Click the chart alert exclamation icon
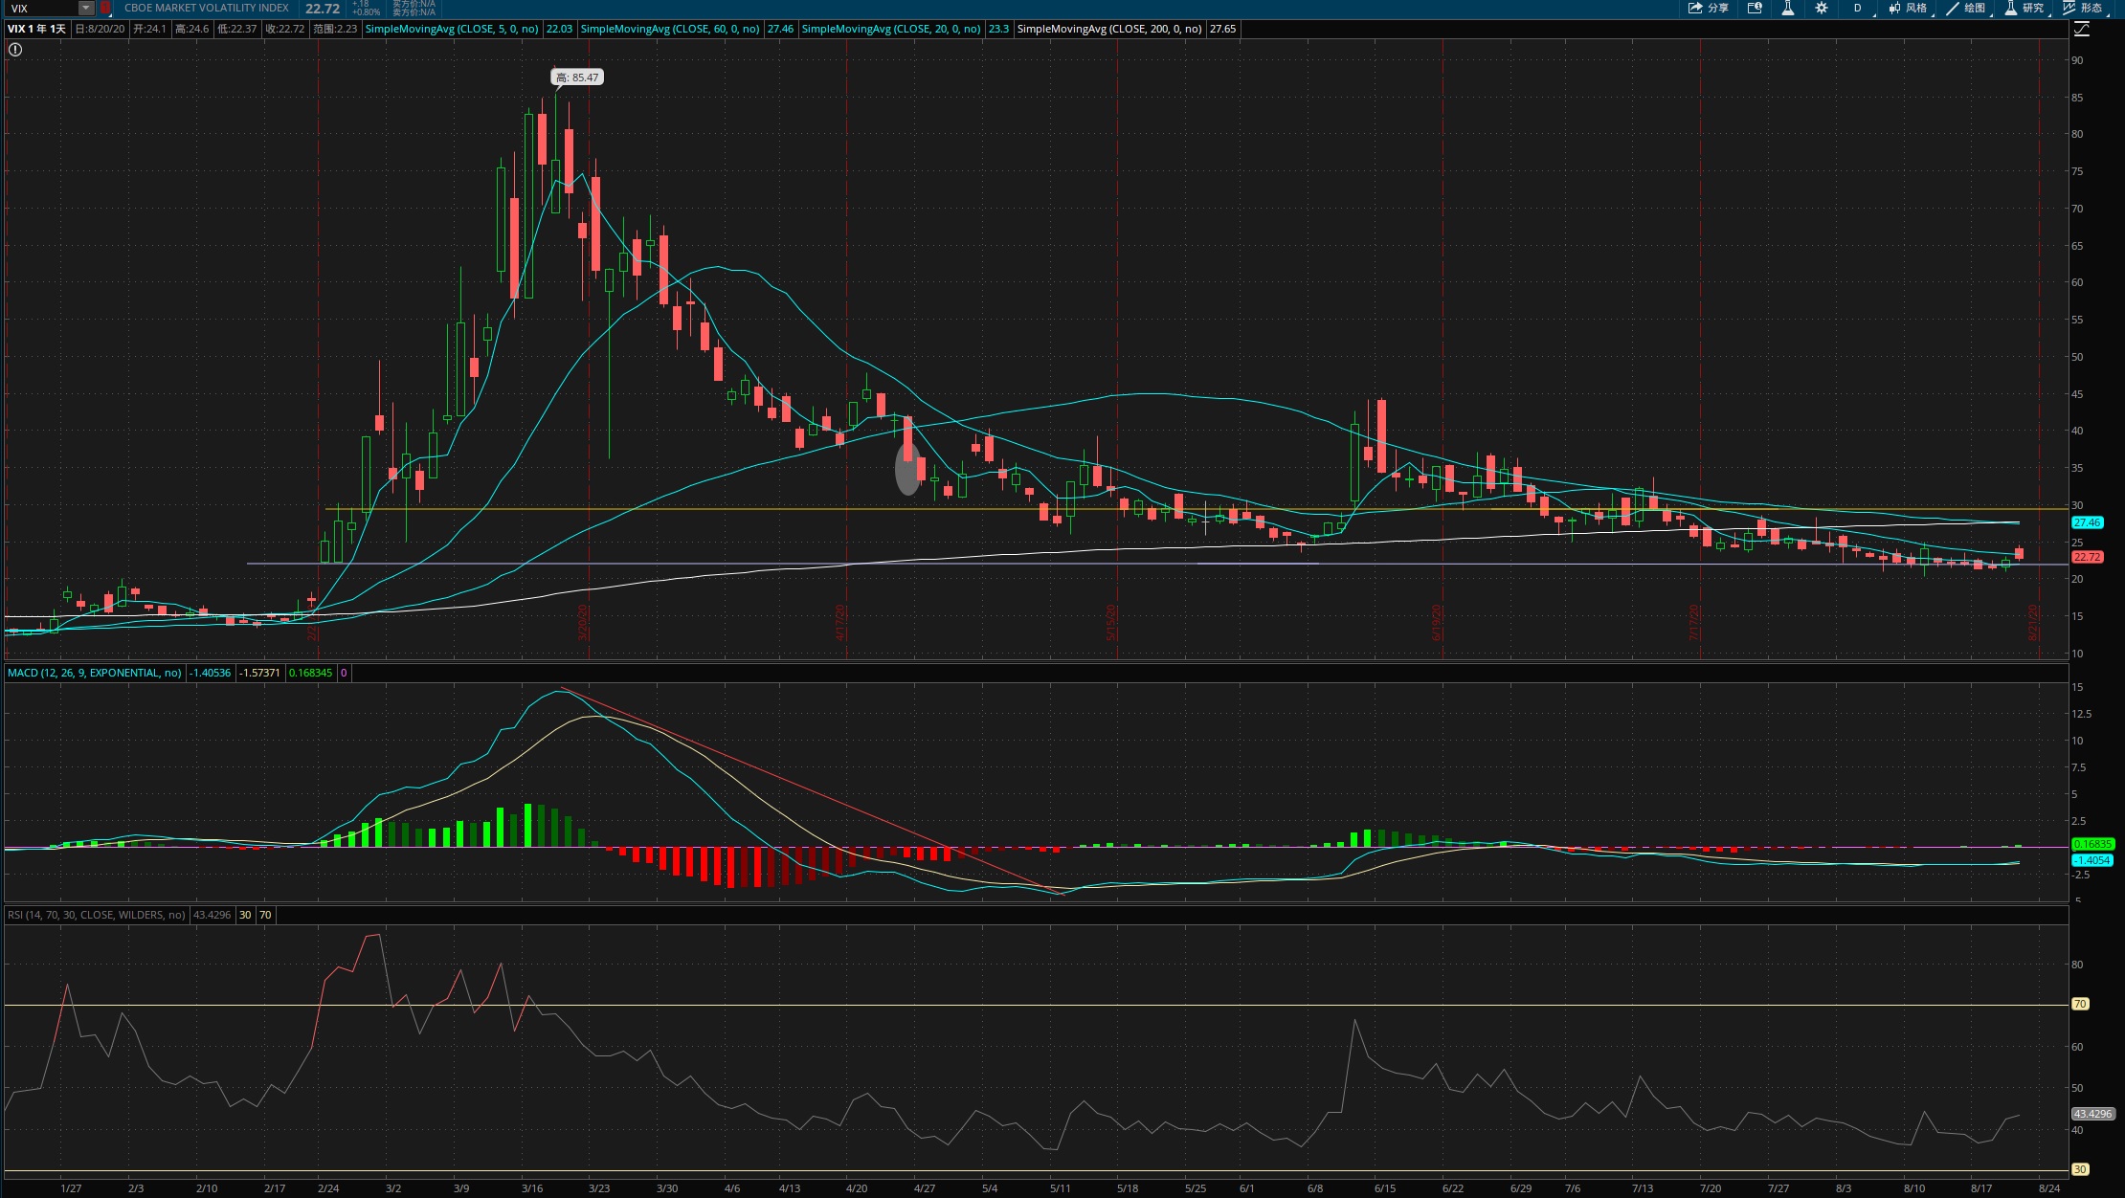This screenshot has height=1198, width=2125. (15, 50)
